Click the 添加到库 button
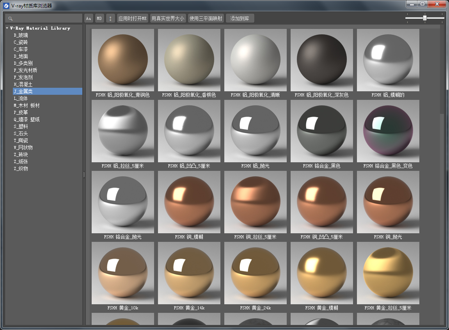 click(x=240, y=18)
